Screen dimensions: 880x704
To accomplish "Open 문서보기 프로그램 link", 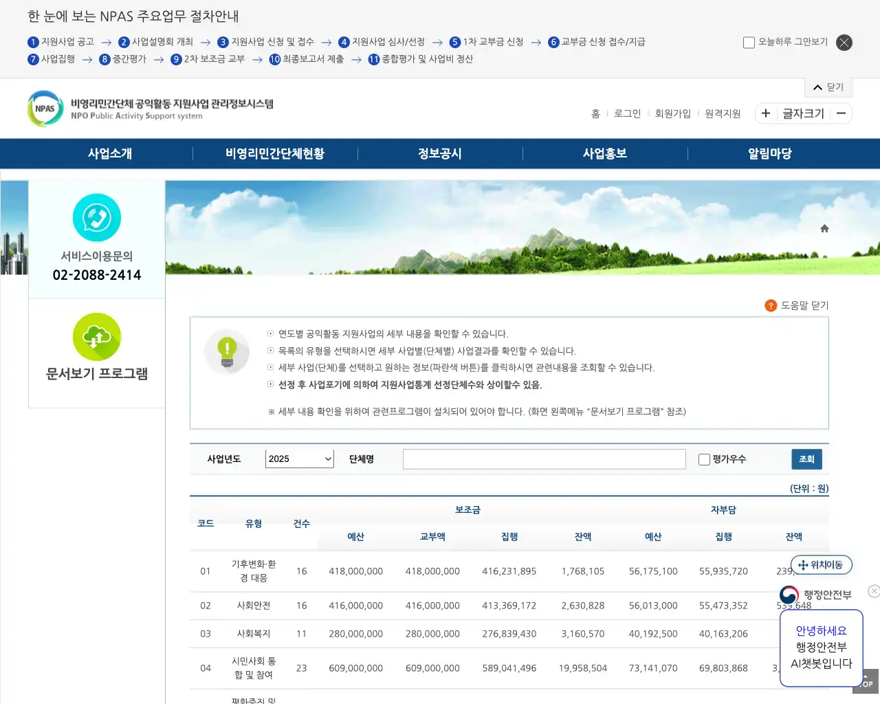I will (x=97, y=374).
